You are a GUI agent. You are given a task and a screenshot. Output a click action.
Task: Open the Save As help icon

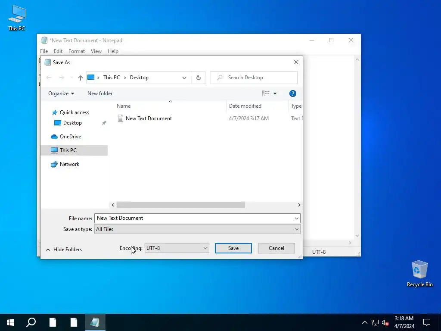292,94
